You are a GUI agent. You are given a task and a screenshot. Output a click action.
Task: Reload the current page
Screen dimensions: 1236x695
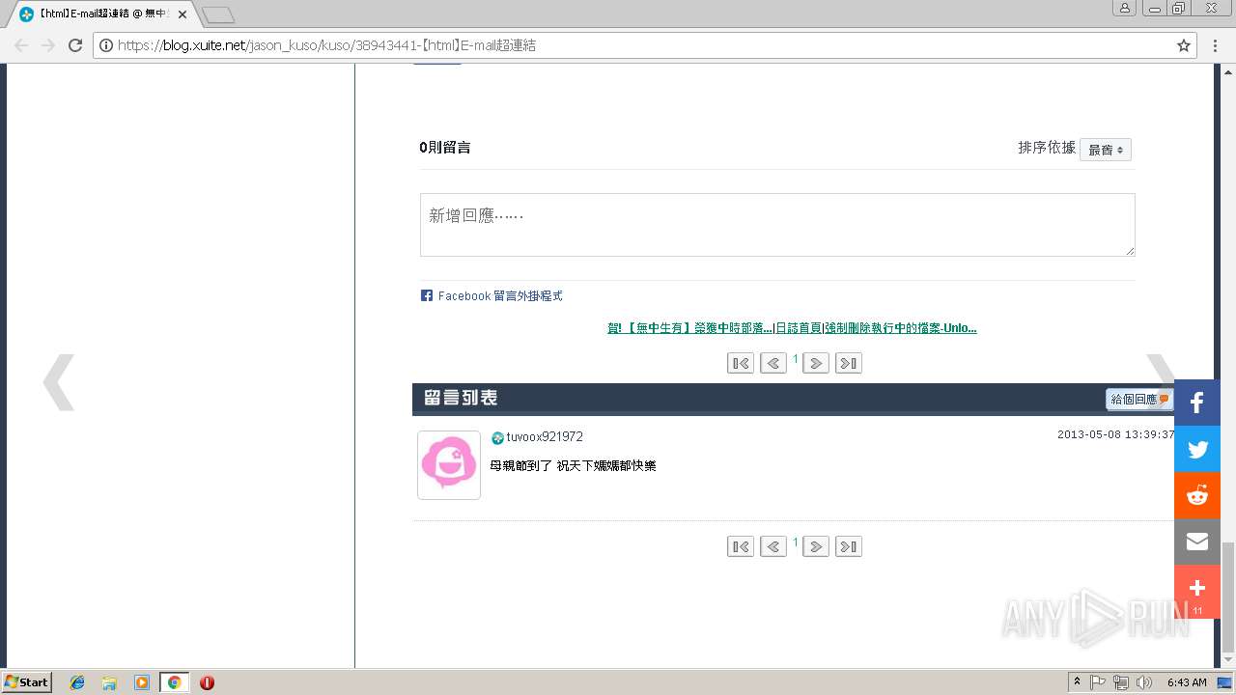(75, 45)
